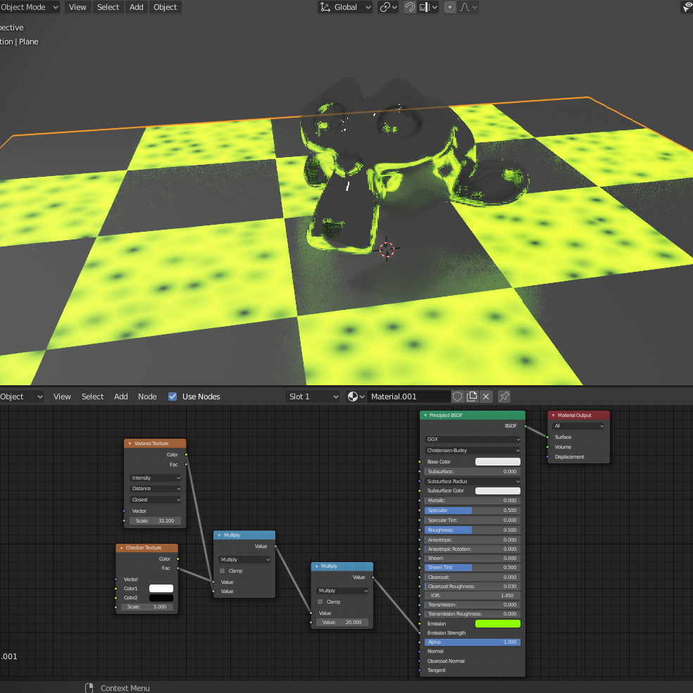Screen dimensions: 693x693
Task: Enable Clamp on the second Multiply node
Action: [320, 602]
